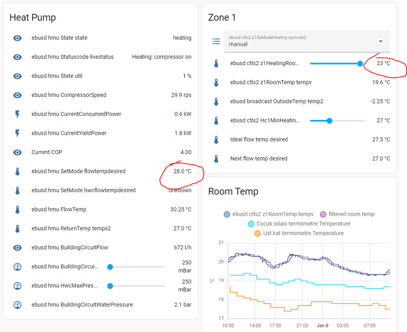The height and width of the screenshot is (332, 407).
Task: Click the HwcMaxPres pressure slider handle
Action: point(110,286)
